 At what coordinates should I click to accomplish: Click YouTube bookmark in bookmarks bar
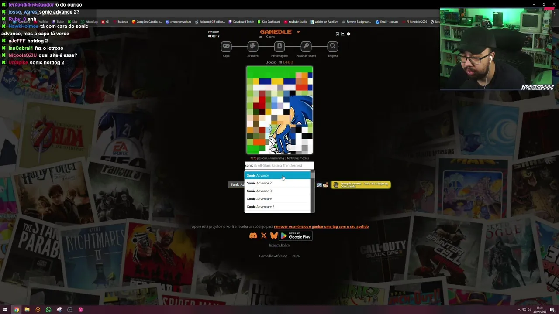tap(41, 21)
